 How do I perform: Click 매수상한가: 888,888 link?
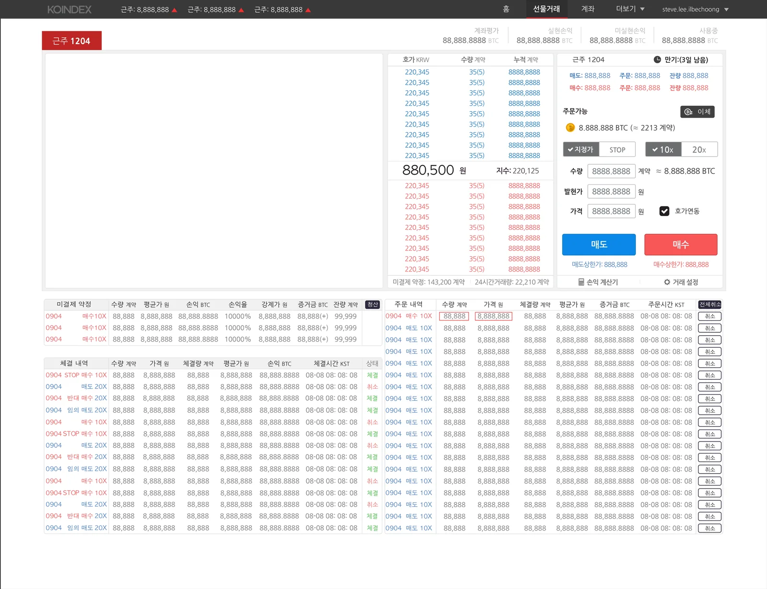coord(681,264)
